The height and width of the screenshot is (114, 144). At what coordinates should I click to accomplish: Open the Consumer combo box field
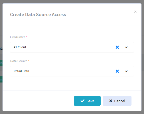[72, 47]
